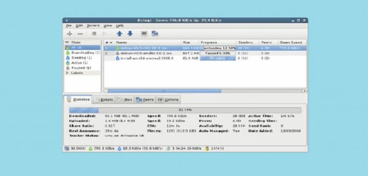Viewport: 368px width, 176px height.
Task: Sort torrents by Down Speed column header
Action: click(x=292, y=43)
